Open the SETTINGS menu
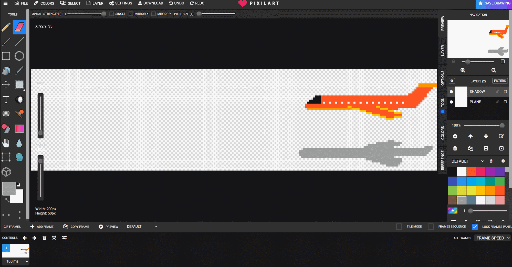The image size is (512, 267). coord(121,3)
